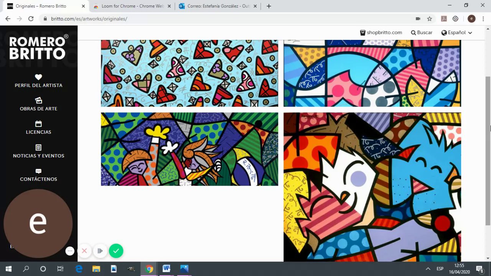The image size is (491, 276).
Task: Show hidden system tray icons
Action: click(428, 269)
